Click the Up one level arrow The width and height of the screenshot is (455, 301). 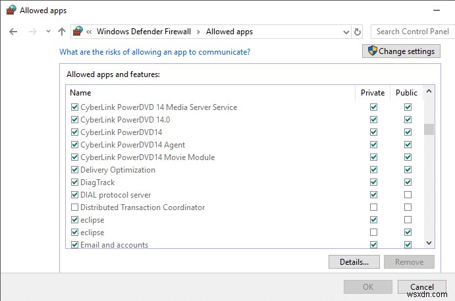[62, 31]
